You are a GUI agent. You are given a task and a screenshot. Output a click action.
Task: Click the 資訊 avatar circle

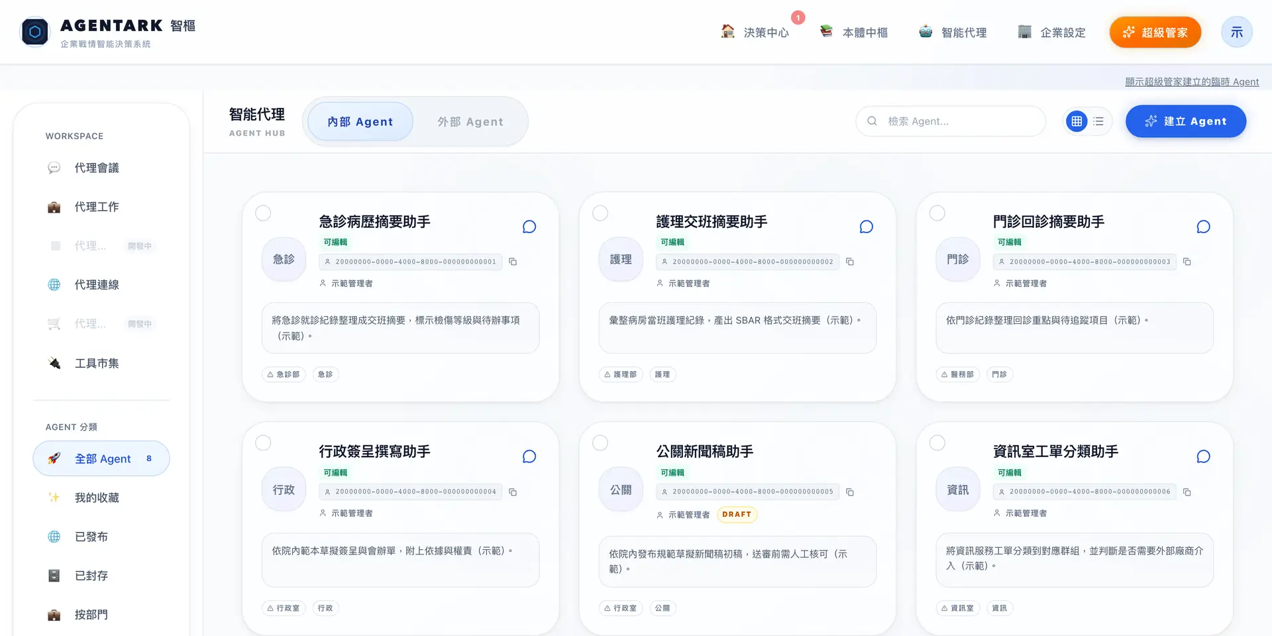point(958,490)
